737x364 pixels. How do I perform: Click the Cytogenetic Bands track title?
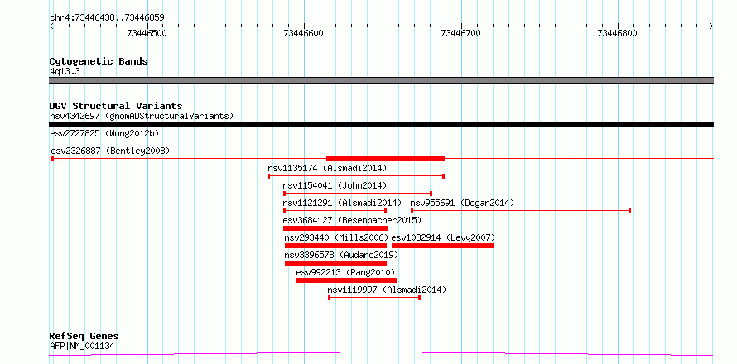[99, 61]
